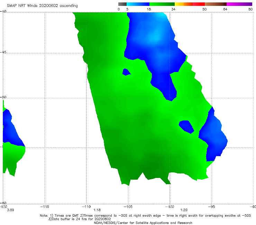Viewport: 256px width, 225px height.
Task: Click the cyan-to-blue segment of the color bar
Action: click(x=138, y=4)
